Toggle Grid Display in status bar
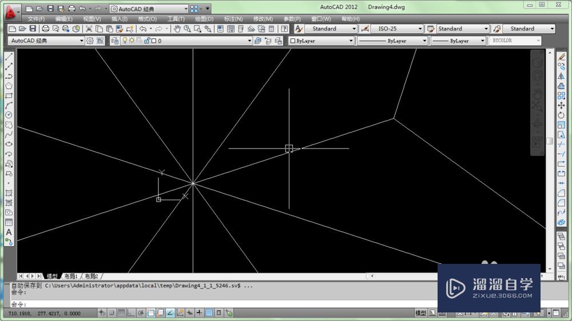 [x=121, y=312]
